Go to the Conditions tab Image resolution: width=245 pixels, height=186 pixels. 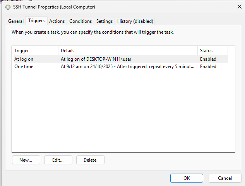coord(81,21)
